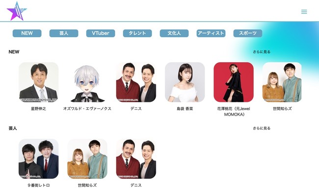319x196 pixels.
Task: Open 島袋 香菜 profile picture
Action: [x=185, y=82]
